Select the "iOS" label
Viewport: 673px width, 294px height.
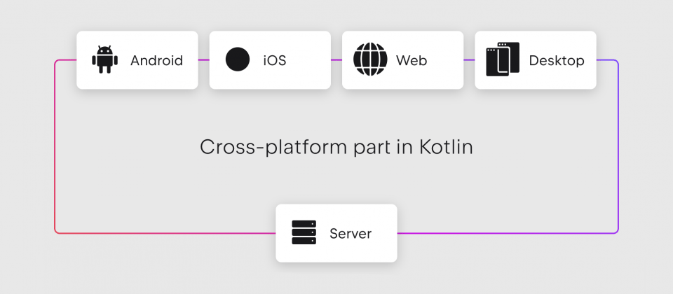coord(275,60)
